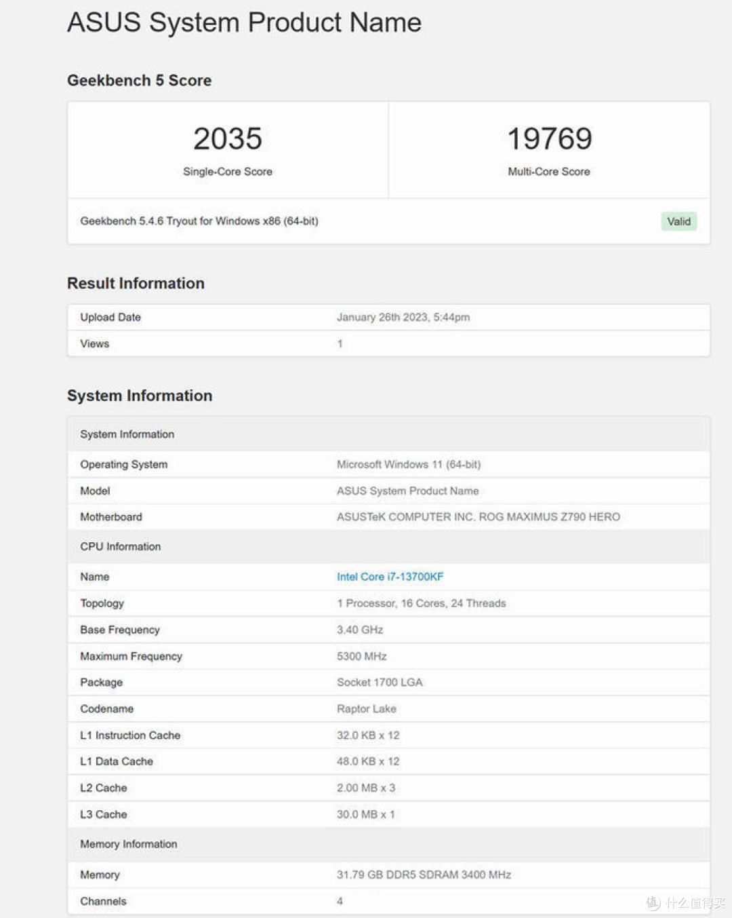Click the Memory Information header row
Image resolution: width=732 pixels, height=918 pixels.
389,844
